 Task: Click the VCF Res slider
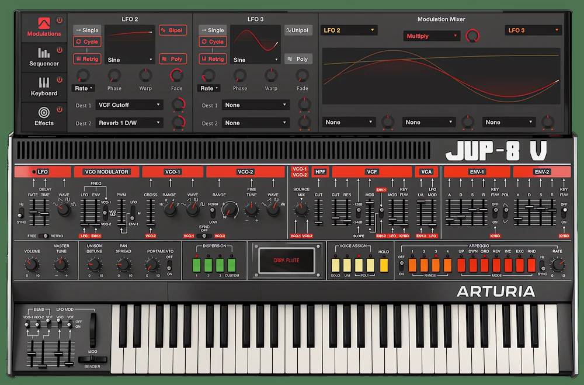point(347,212)
